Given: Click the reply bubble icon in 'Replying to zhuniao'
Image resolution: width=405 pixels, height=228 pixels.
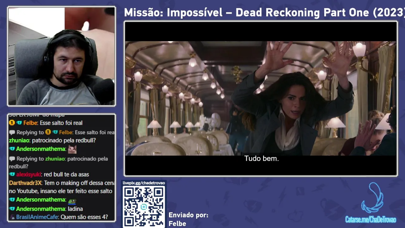Looking at the screenshot, I should [x=12, y=159].
